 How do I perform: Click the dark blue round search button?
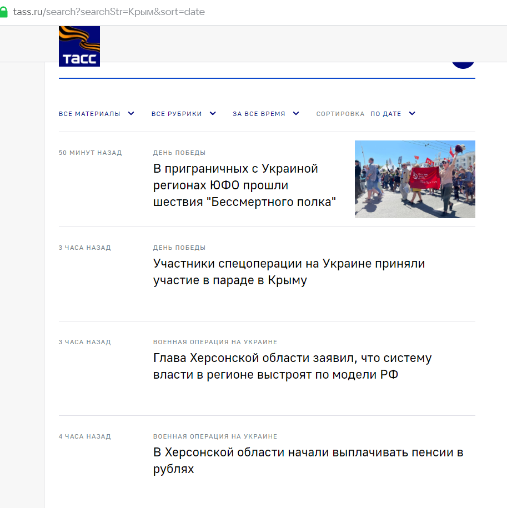[463, 64]
